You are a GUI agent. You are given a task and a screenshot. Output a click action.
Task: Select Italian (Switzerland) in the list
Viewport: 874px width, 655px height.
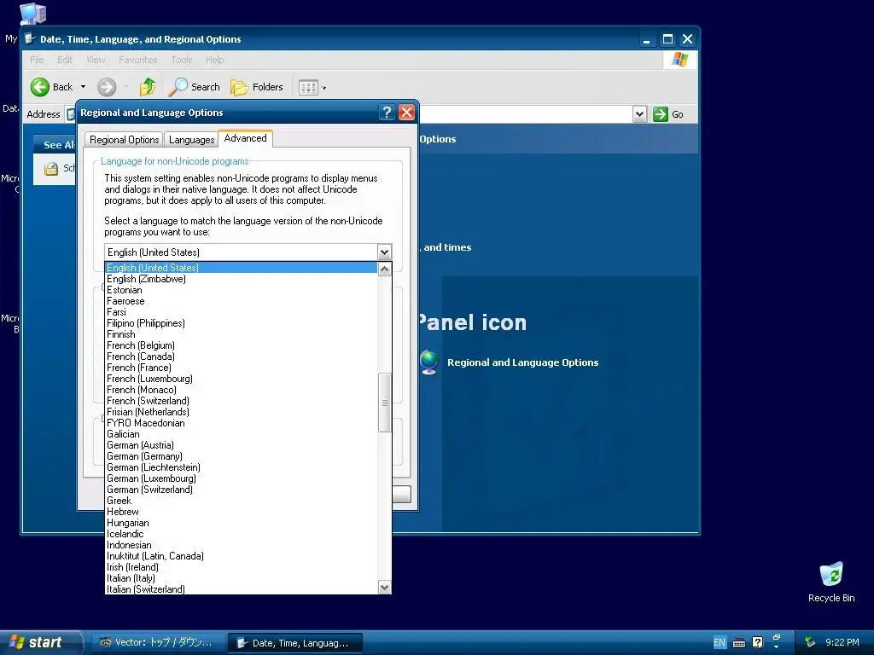tap(242, 589)
